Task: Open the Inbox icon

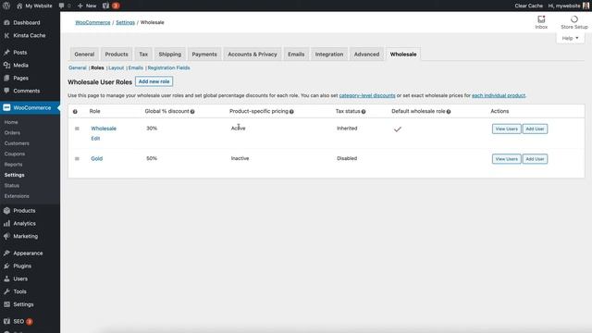Action: [x=541, y=22]
